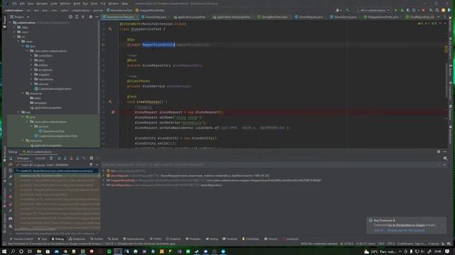The image size is (455, 255).
Task: Open Debug panel settings gear
Action: 439,152
